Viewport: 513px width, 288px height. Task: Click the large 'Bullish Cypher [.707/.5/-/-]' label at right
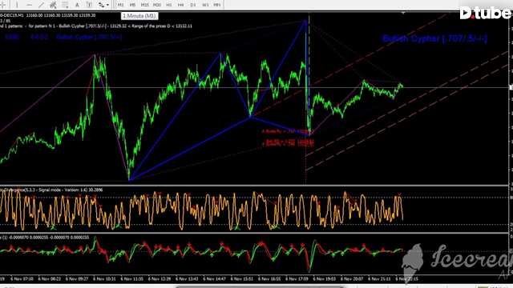coord(434,38)
